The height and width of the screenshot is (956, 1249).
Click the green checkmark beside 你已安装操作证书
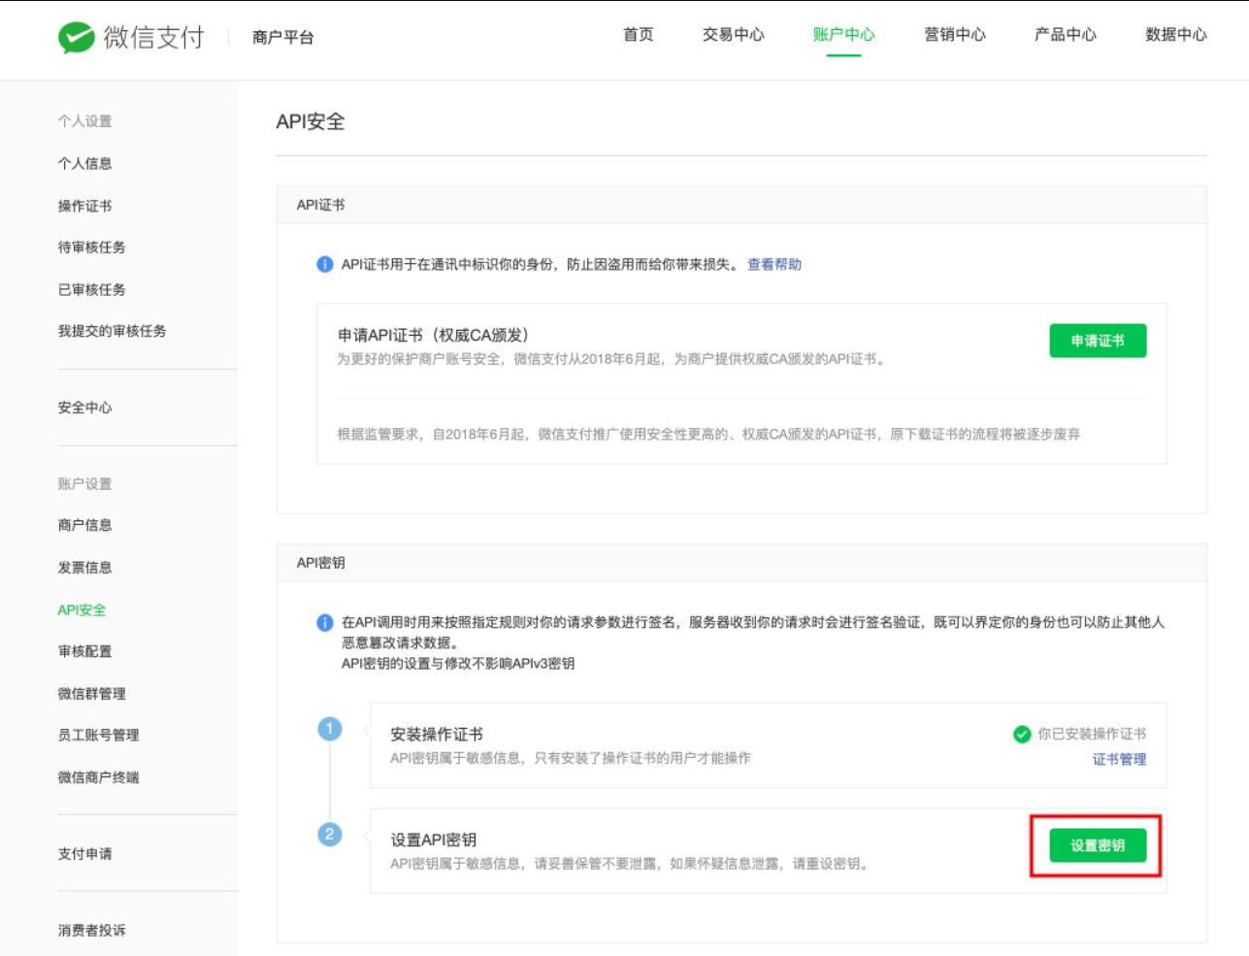(x=1022, y=734)
